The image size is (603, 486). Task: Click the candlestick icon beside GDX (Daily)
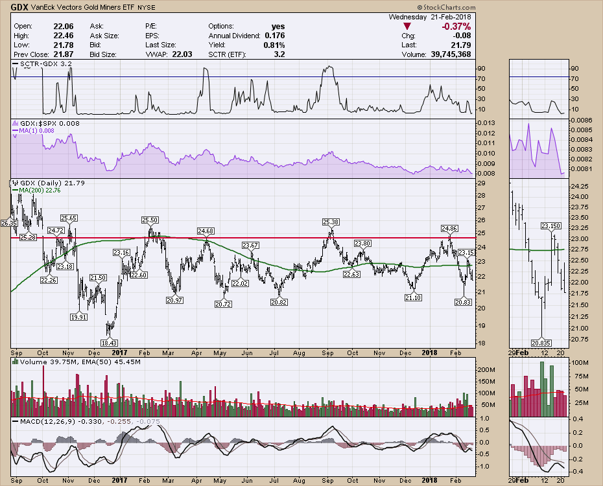click(16, 183)
